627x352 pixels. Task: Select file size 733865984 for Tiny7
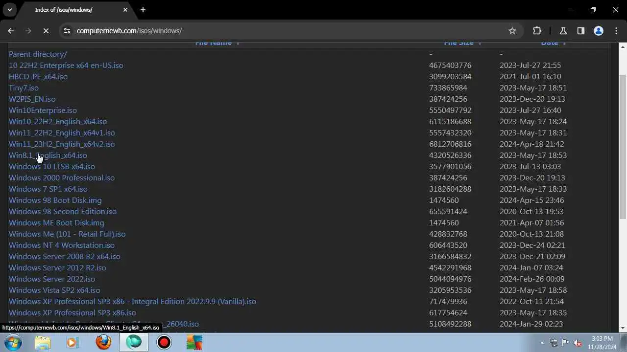[448, 88]
